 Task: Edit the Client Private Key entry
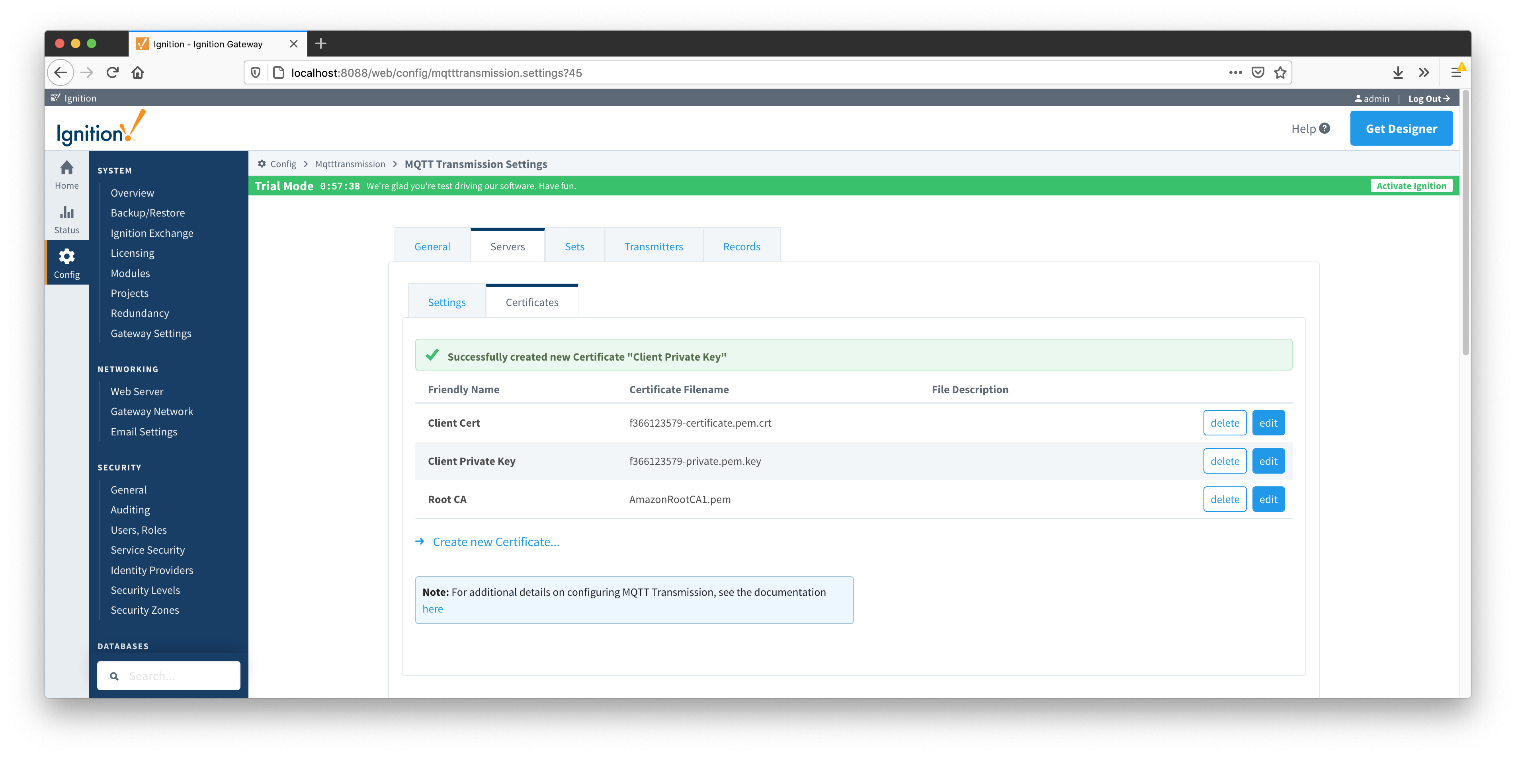1268,461
